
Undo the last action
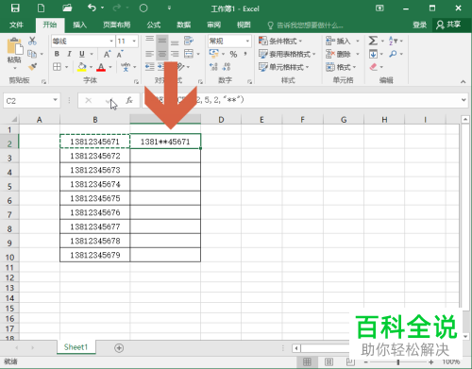click(92, 8)
